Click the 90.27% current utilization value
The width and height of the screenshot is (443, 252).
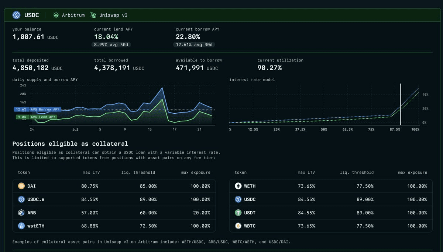[x=269, y=68]
